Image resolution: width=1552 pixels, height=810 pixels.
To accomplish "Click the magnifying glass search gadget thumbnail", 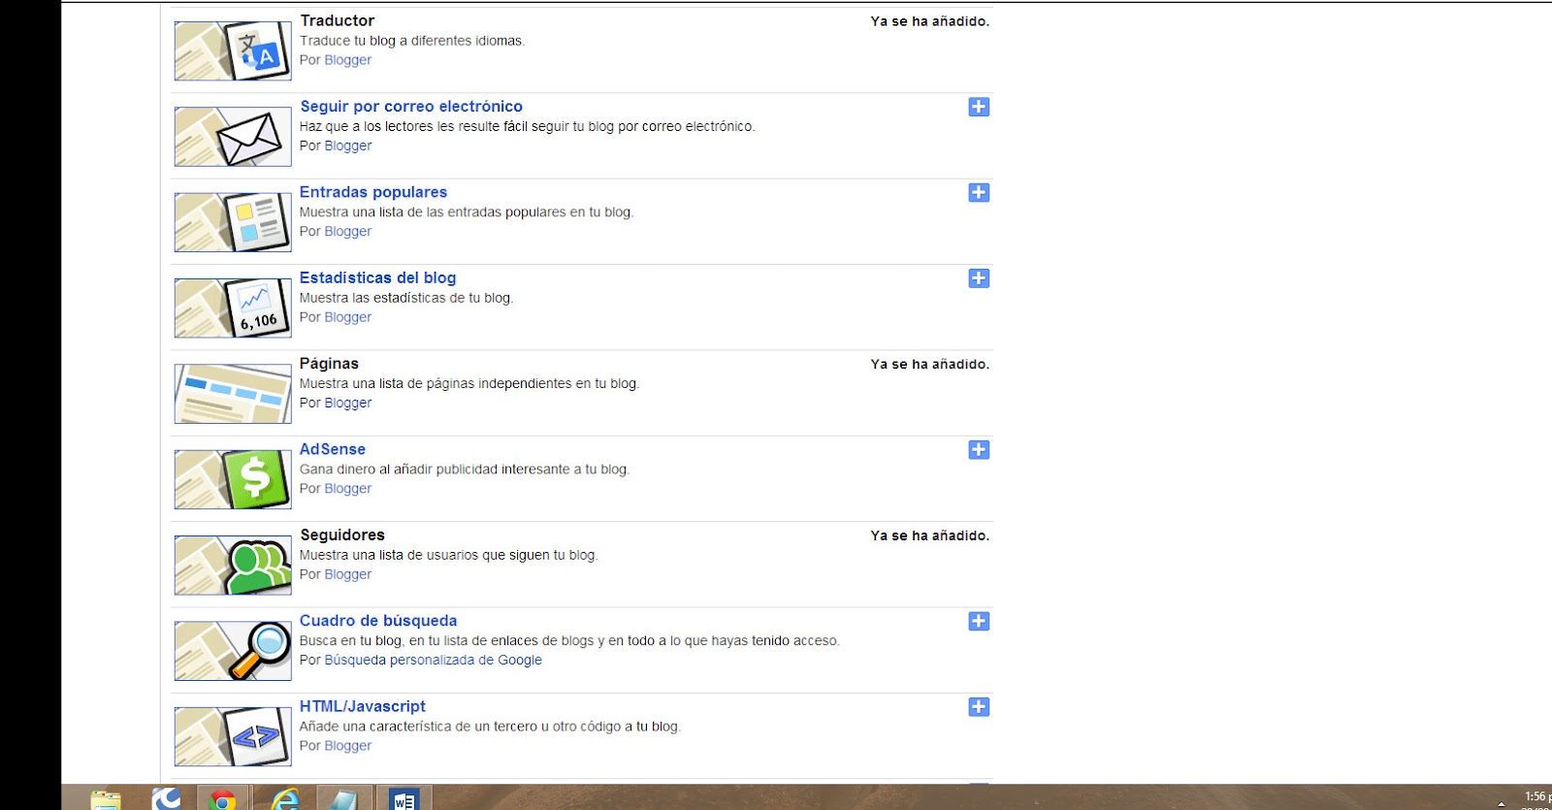I will coord(233,651).
